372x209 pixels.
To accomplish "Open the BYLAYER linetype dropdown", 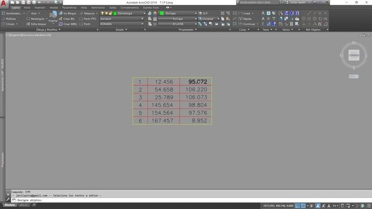I will 177,24.
